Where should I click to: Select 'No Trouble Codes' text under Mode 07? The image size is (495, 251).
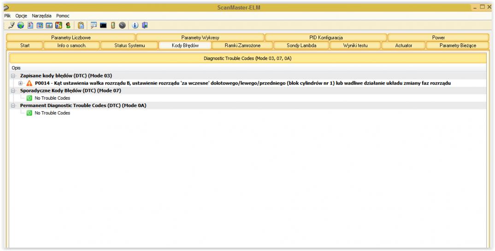click(x=53, y=98)
